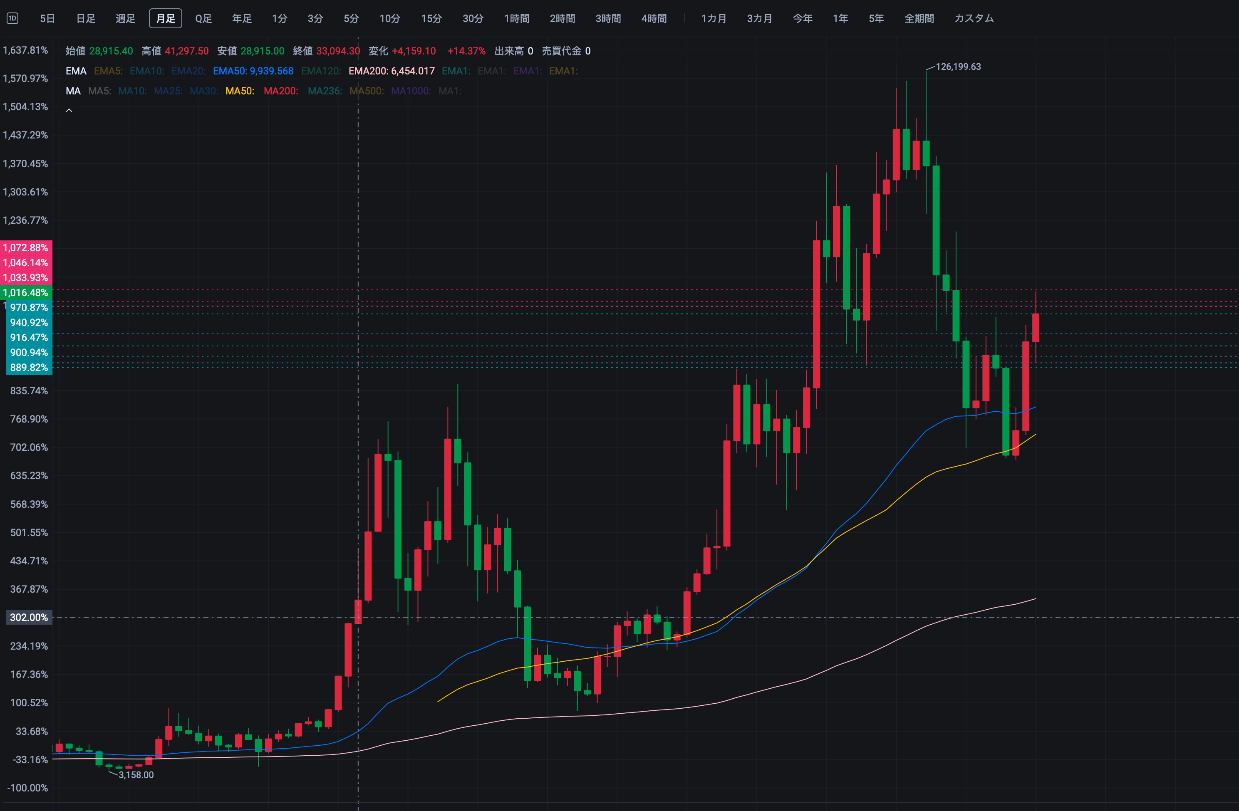Set range to 5年
The image size is (1239, 811).
click(877, 18)
